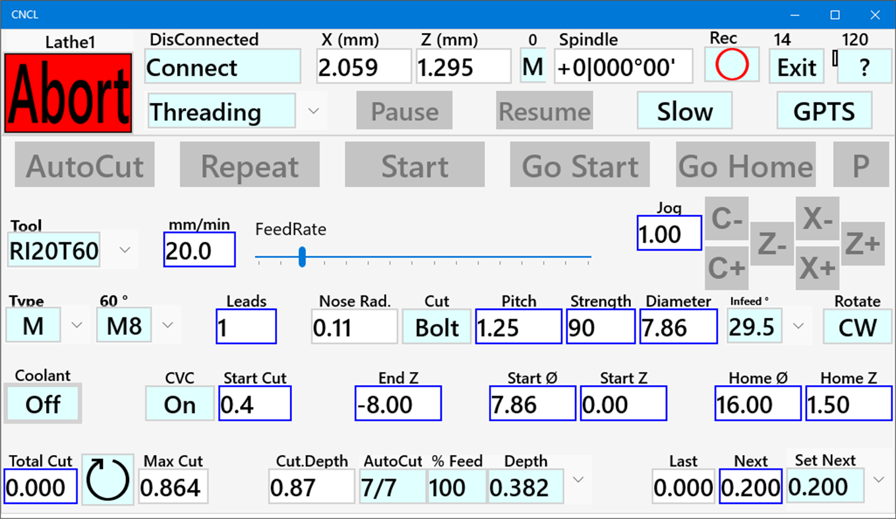Open the ? help icon
Screen dimensions: 896x519
click(x=864, y=66)
